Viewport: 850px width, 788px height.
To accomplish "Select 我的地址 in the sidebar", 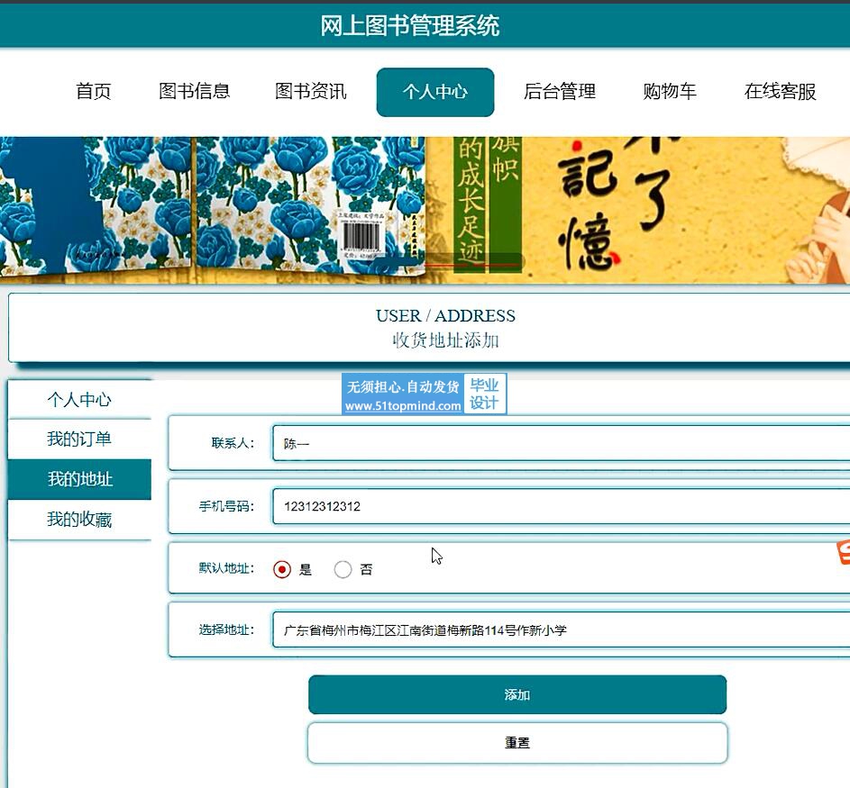I will (x=79, y=479).
